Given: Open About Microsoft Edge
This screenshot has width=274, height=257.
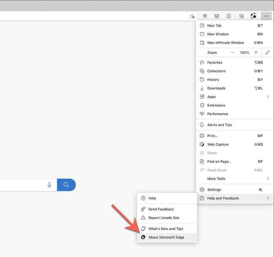Looking at the screenshot, I should click(167, 237).
